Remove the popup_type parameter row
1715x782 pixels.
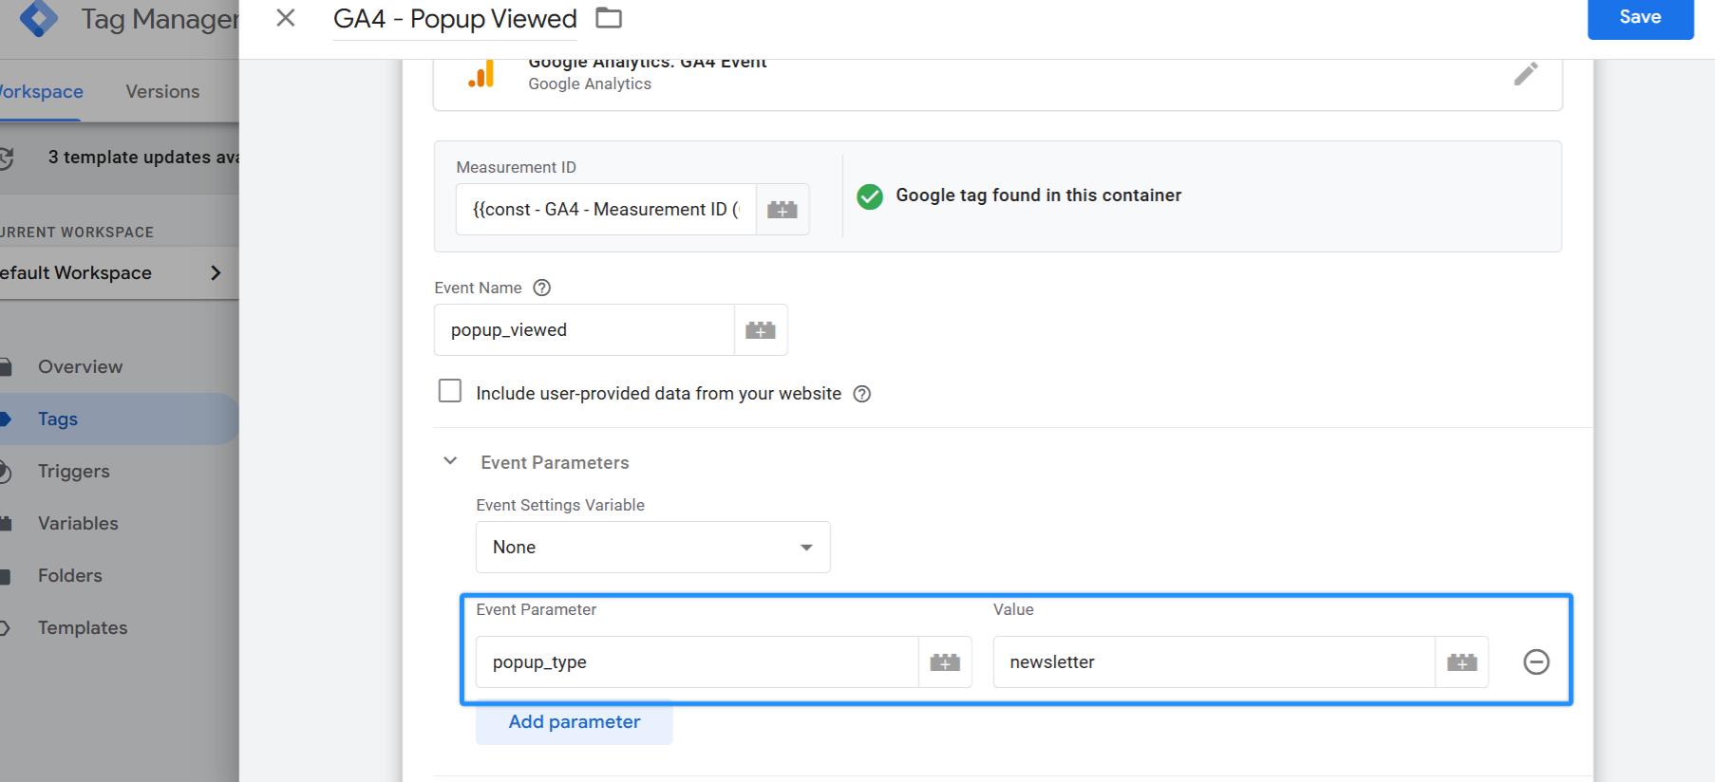[x=1536, y=662]
